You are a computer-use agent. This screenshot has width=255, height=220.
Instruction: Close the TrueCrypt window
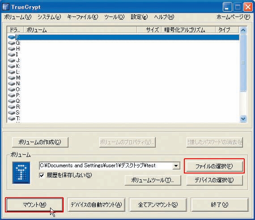click(x=248, y=7)
